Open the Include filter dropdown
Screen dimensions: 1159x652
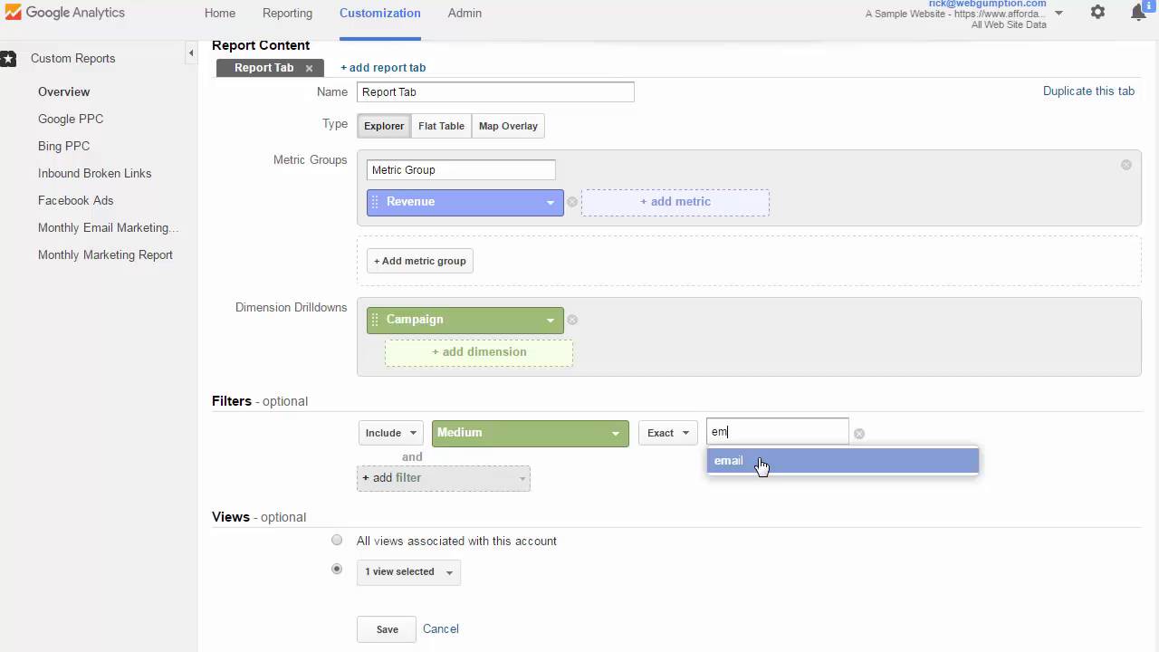[x=390, y=433]
